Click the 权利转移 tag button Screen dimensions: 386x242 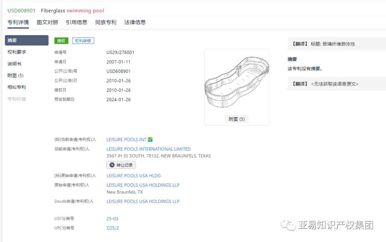tap(83, 41)
